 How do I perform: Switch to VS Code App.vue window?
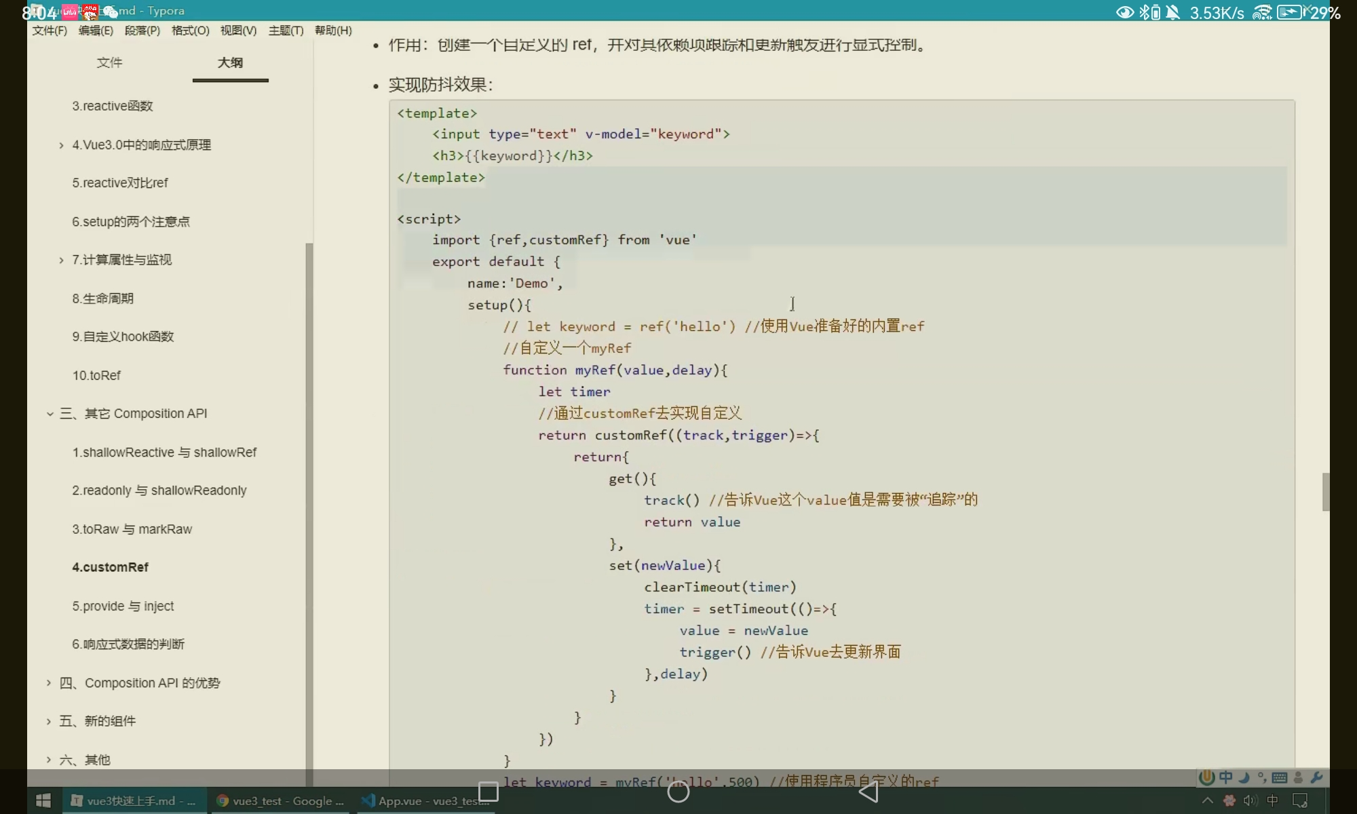click(425, 801)
